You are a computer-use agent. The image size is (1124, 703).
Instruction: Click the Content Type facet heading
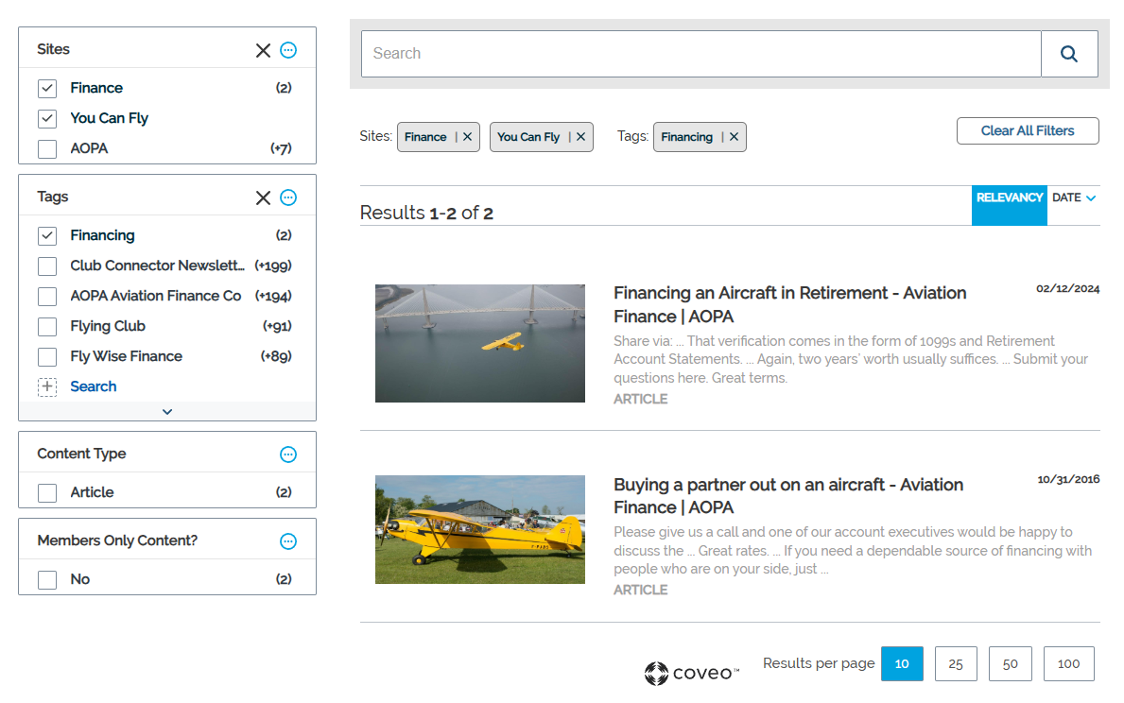(x=81, y=454)
